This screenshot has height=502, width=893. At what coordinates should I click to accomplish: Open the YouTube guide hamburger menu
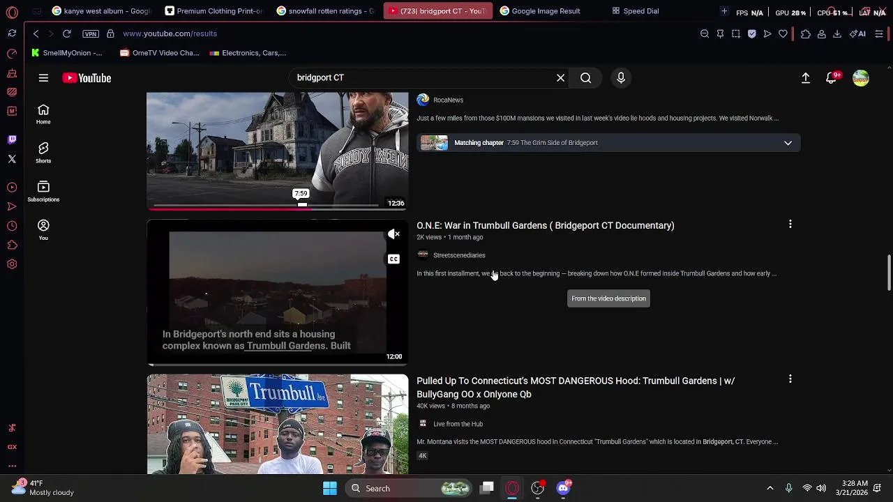[x=43, y=78]
